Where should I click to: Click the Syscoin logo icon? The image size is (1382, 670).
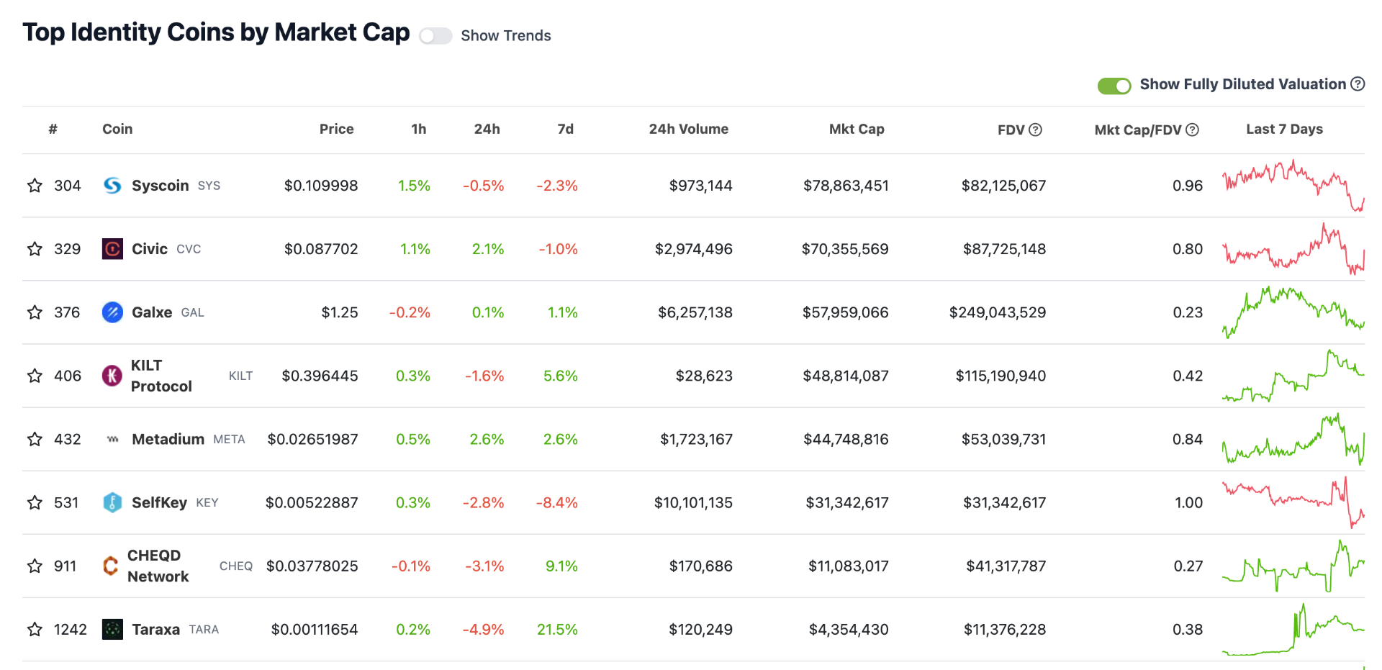pos(112,186)
